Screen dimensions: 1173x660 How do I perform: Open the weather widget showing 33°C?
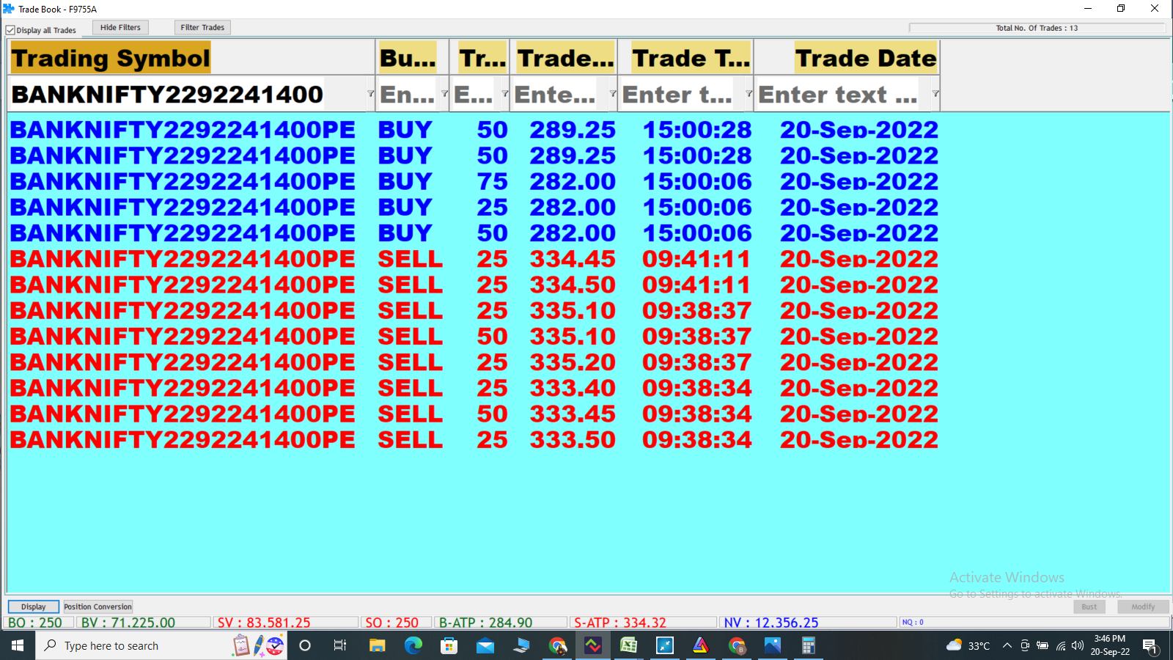(x=968, y=645)
